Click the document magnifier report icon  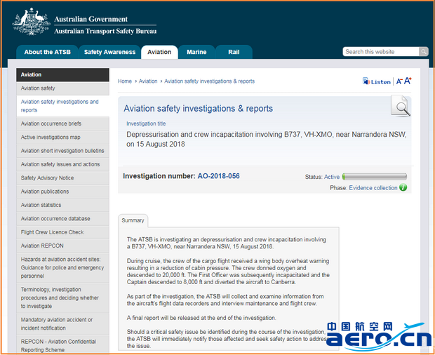click(401, 106)
